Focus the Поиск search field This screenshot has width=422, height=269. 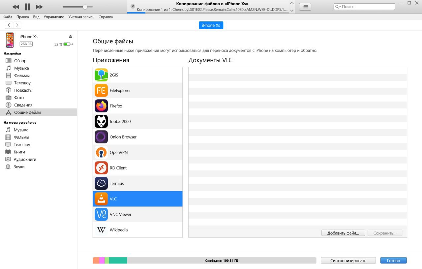pyautogui.click(x=364, y=7)
